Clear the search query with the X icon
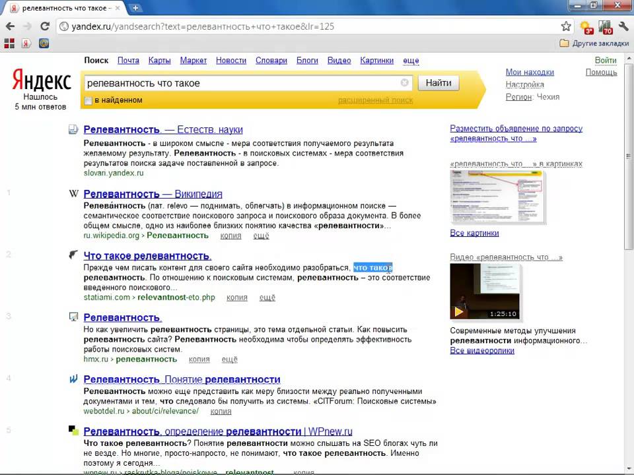 point(404,83)
